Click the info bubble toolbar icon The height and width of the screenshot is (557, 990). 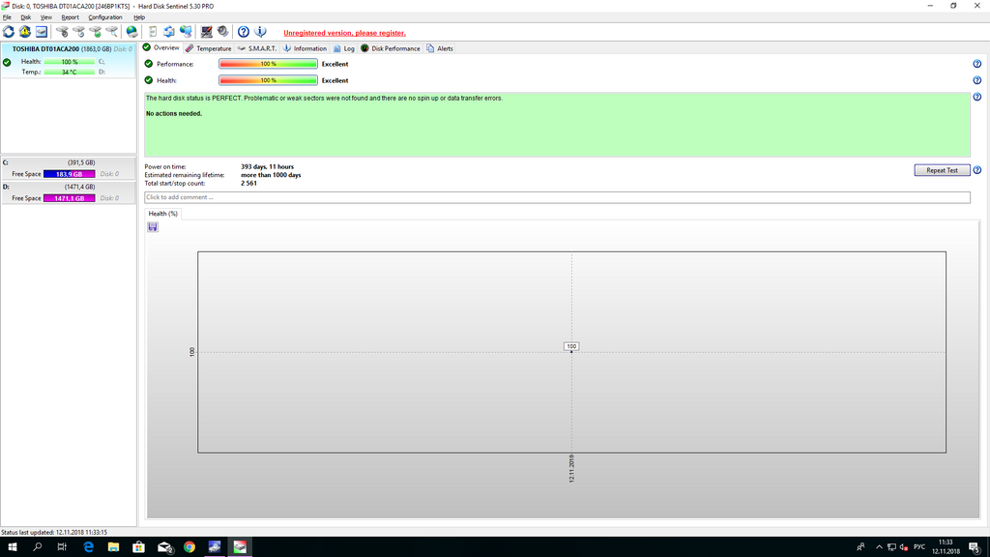[260, 32]
